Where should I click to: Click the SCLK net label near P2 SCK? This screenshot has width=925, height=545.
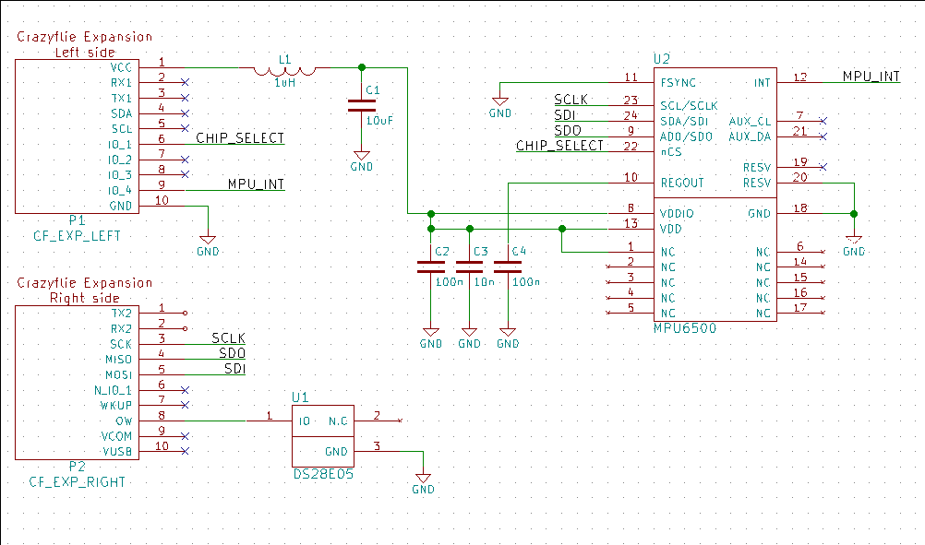click(227, 338)
